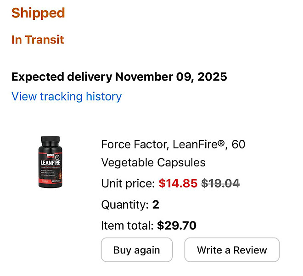Screen dimensions: 303x276
Task: Select the quantity value 2
Action: click(156, 204)
